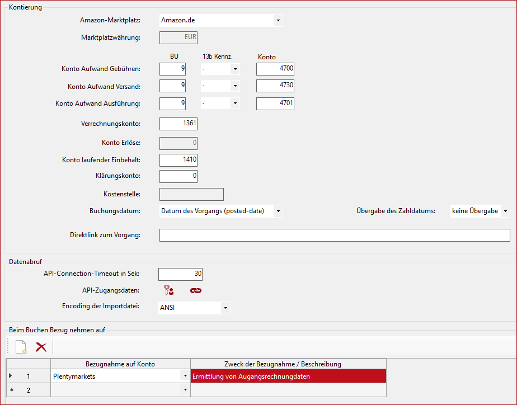Open Übergabe des Zahldatums dropdown
The width and height of the screenshot is (517, 405).
click(x=505, y=211)
